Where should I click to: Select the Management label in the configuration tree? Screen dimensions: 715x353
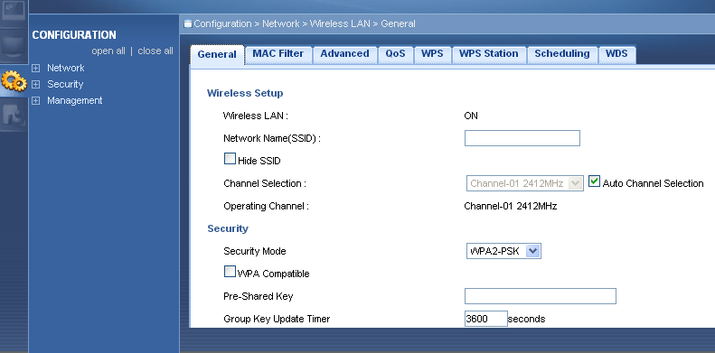(x=75, y=100)
